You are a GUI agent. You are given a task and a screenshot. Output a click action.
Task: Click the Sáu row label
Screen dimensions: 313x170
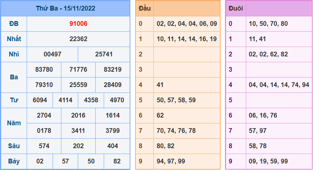click(x=14, y=146)
